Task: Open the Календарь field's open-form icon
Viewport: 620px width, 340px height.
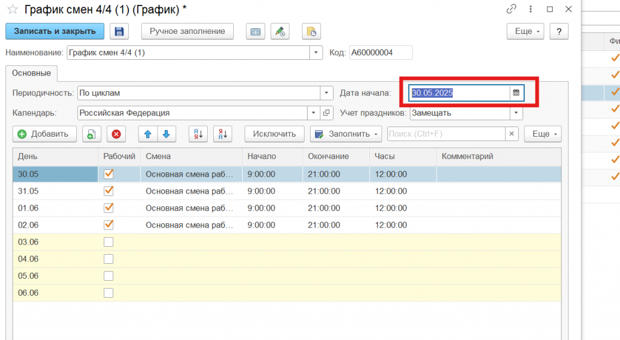Action: tap(327, 113)
